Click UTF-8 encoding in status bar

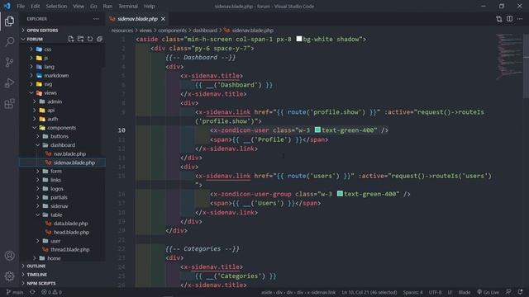pos(435,292)
